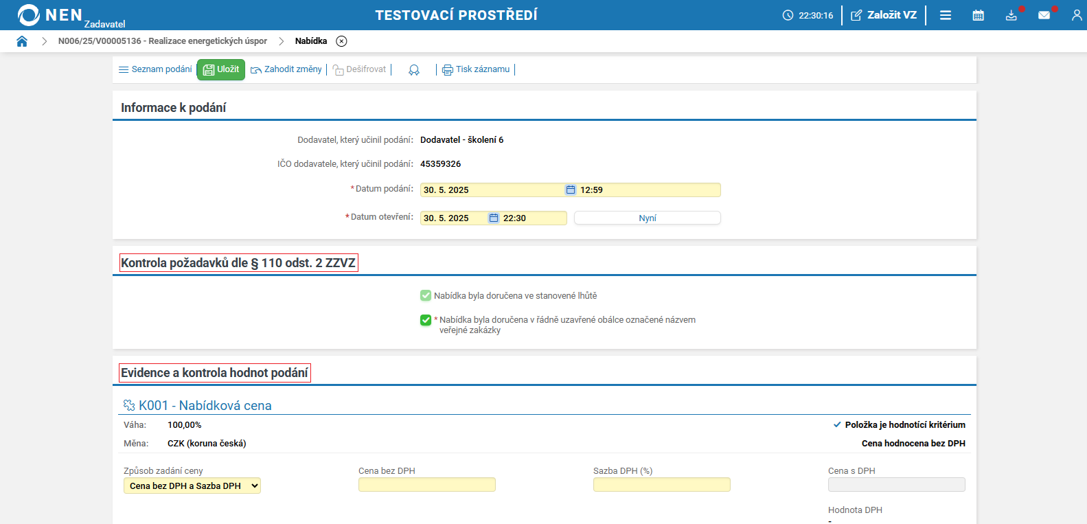
Task: Close the Nabídka breadcrumb tab
Action: point(341,41)
